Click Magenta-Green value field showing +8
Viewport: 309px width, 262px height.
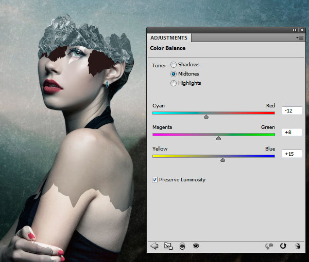tap(292, 132)
